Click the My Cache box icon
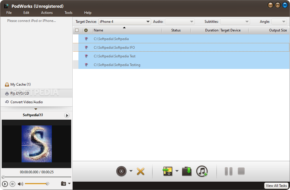 (7, 84)
